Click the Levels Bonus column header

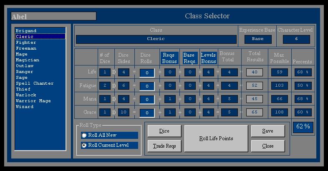(208, 58)
